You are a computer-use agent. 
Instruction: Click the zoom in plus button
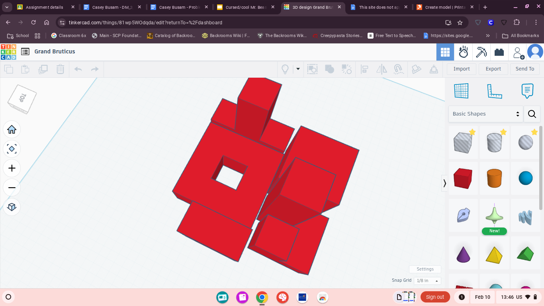(12, 168)
